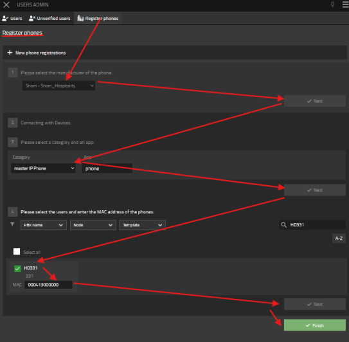Uncheck the HD331 user checkbox
Screen dimensions: 349x342
17,269
